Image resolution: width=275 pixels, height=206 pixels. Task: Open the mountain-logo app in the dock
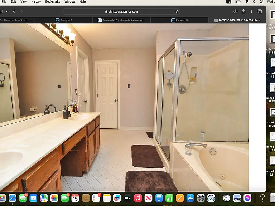coord(211,198)
